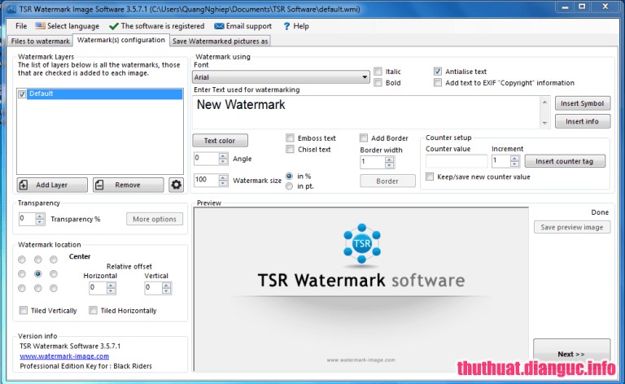The image size is (625, 384).
Task: Increase Horizontal offset spinner
Action: point(111,285)
